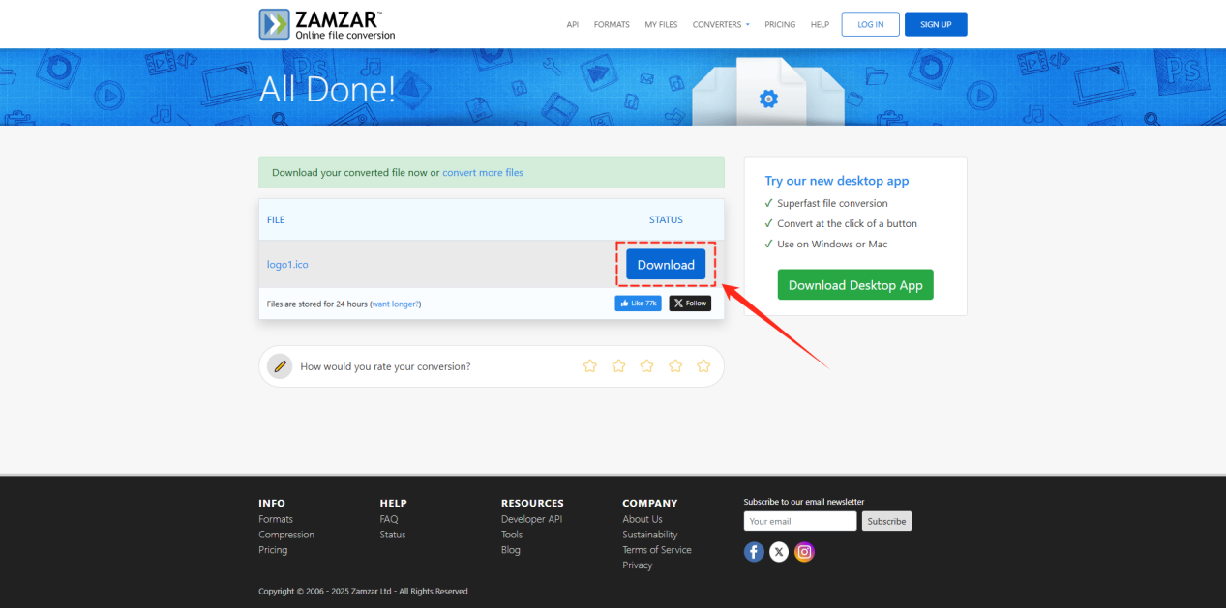1226x608 pixels.
Task: Click the green Download Desktop App button
Action: click(x=855, y=285)
